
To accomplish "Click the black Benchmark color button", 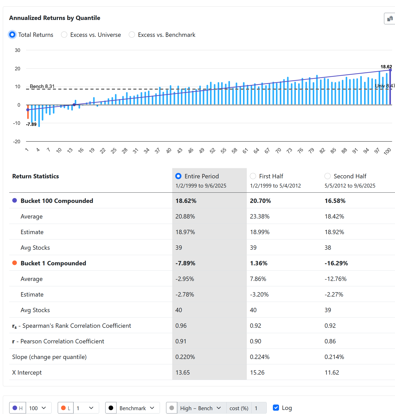I will coord(111,408).
